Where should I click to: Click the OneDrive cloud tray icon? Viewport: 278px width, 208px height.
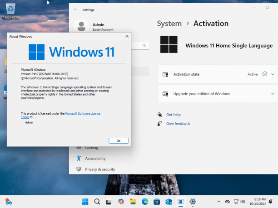pos(228,202)
